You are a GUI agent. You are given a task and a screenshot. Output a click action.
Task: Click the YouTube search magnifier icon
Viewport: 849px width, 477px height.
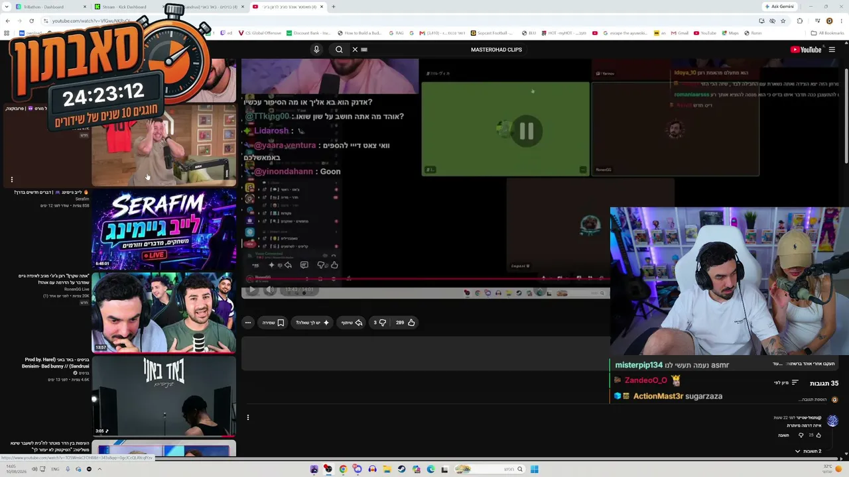[x=339, y=50]
